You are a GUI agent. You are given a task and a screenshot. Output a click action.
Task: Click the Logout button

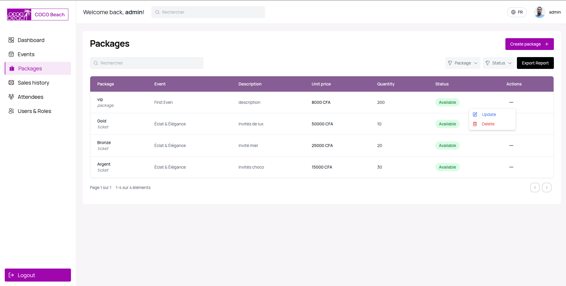click(38, 275)
